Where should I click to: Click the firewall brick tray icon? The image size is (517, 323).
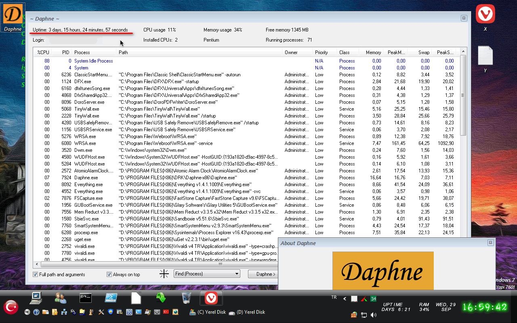354,315
